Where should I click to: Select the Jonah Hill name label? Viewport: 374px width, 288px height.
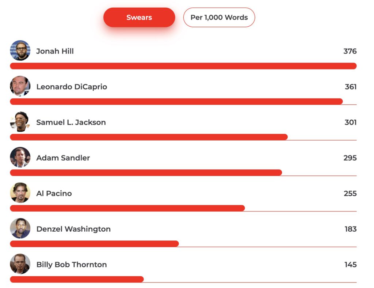[x=55, y=51]
